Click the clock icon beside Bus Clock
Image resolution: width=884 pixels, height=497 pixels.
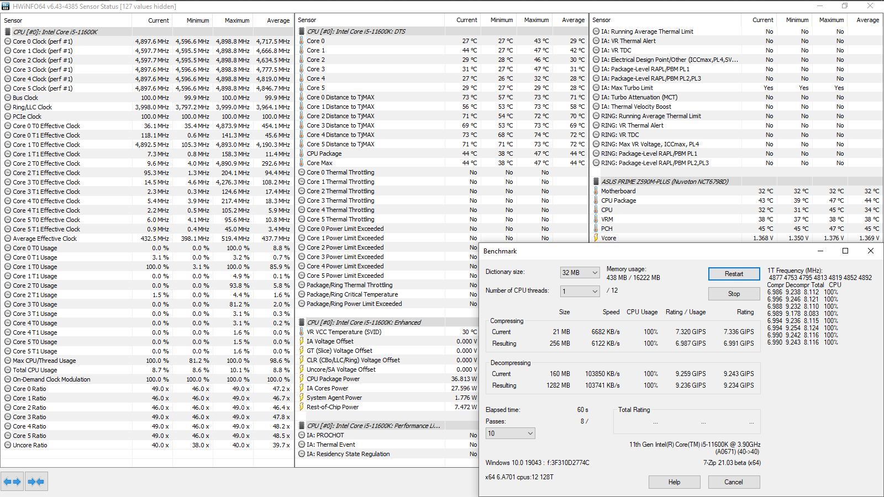(8, 98)
